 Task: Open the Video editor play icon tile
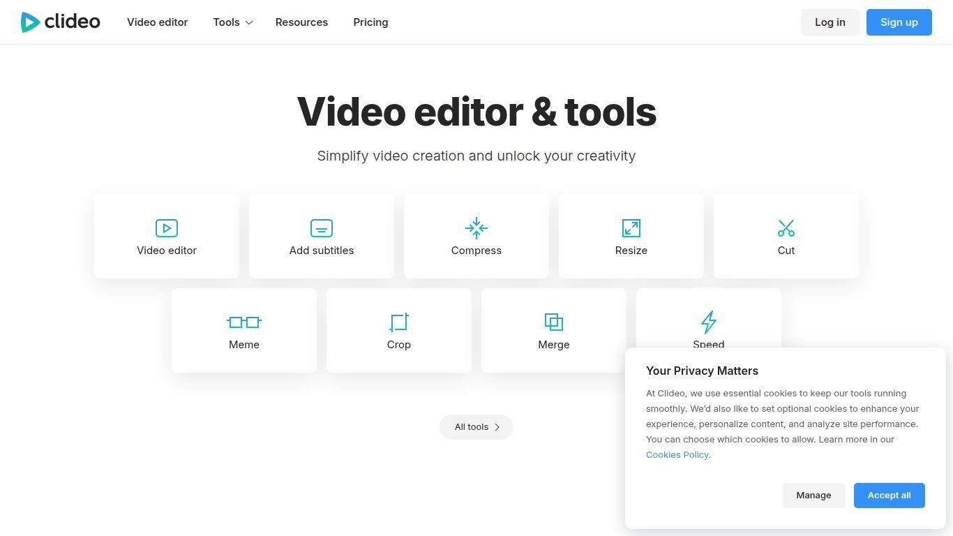(x=167, y=228)
